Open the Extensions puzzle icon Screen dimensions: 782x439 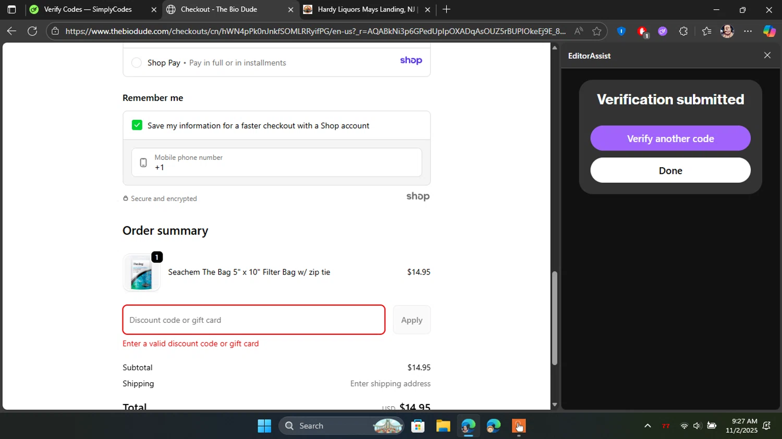(683, 31)
